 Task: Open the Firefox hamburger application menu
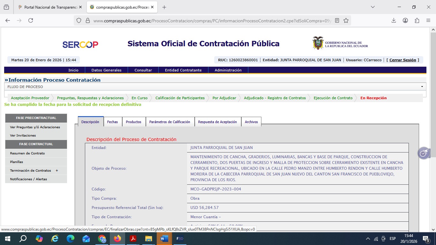click(428, 20)
